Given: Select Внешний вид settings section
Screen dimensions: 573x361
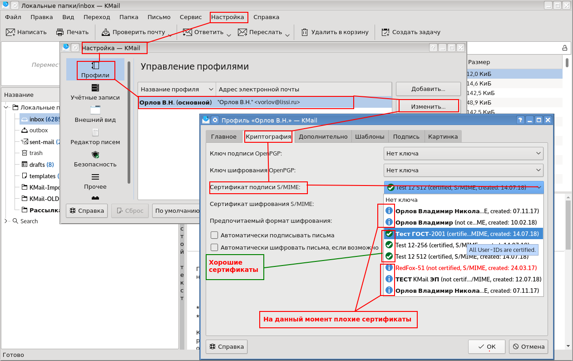Looking at the screenshot, I should point(95,114).
